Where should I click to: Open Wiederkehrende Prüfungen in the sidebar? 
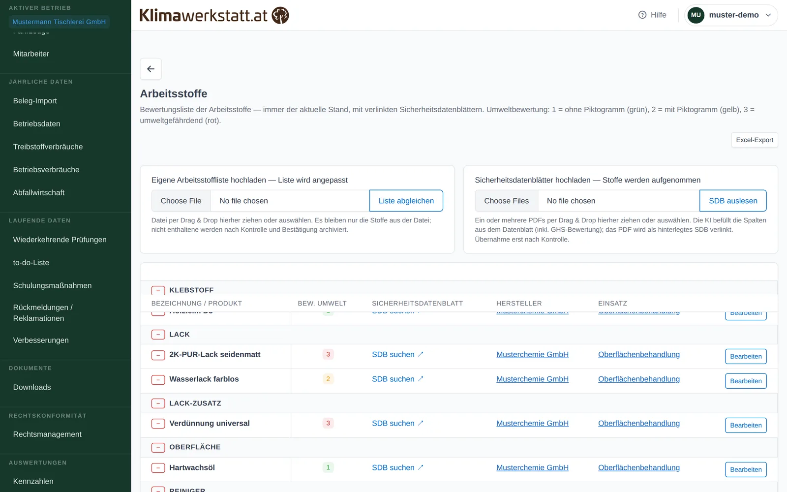click(60, 240)
